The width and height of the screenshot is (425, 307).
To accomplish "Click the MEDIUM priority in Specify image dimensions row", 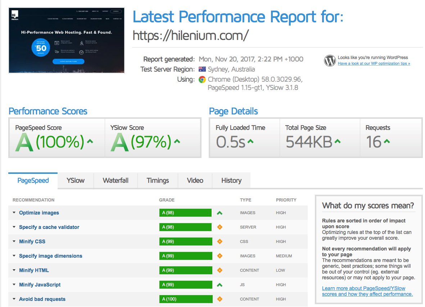I will point(284,256).
